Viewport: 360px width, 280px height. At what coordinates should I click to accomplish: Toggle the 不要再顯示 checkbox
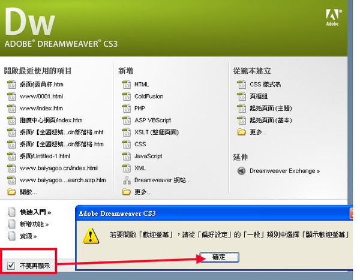[x=11, y=266]
